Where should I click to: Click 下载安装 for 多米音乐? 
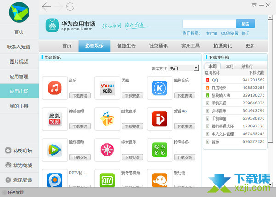(x=132, y=157)
